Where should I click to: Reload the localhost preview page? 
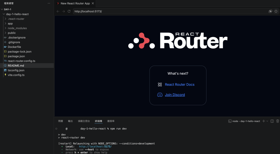tap(69, 11)
